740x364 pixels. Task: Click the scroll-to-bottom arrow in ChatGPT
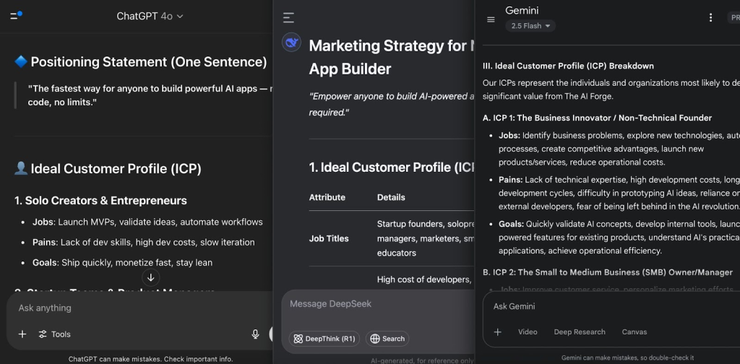tap(150, 277)
